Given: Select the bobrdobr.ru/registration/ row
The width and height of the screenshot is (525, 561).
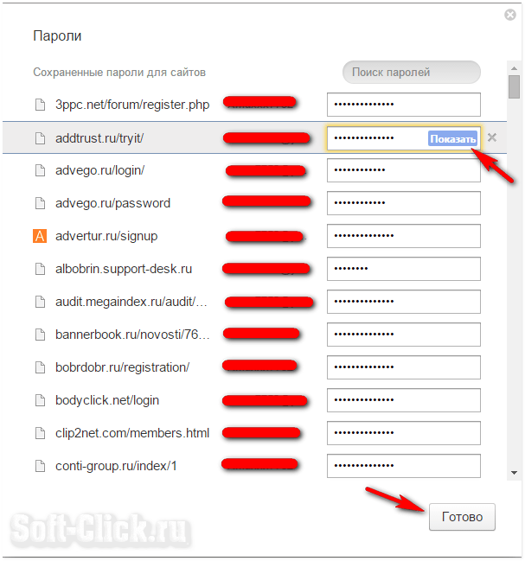Looking at the screenshot, I should pyautogui.click(x=255, y=367).
